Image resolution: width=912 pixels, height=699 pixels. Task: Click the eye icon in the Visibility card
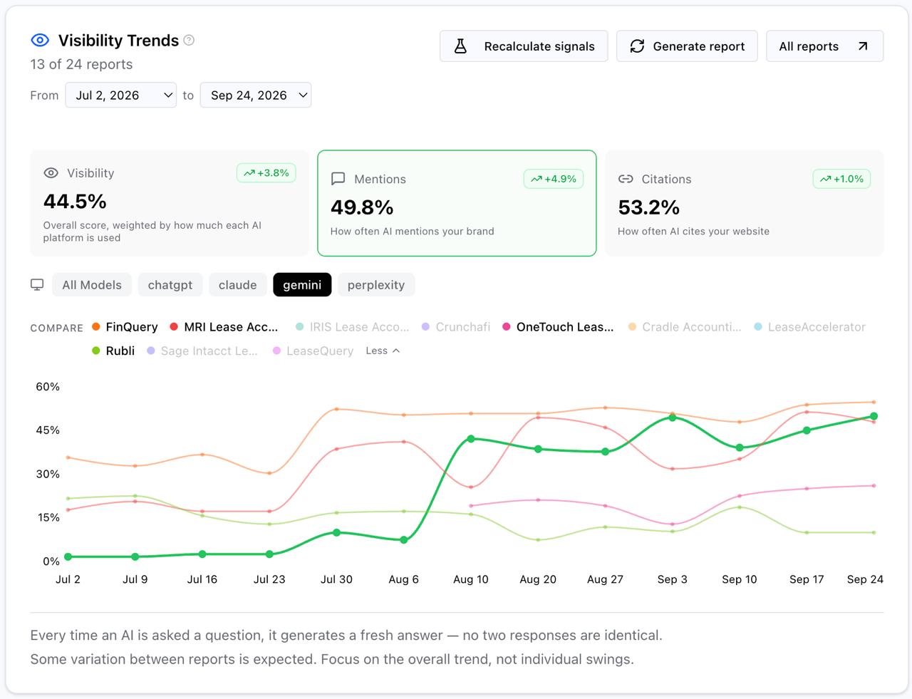tap(51, 173)
